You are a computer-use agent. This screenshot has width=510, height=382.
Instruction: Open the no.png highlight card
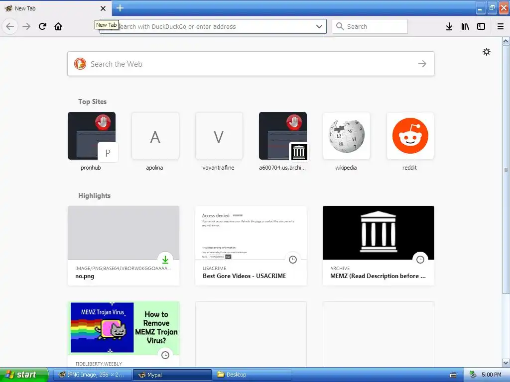pos(124,246)
